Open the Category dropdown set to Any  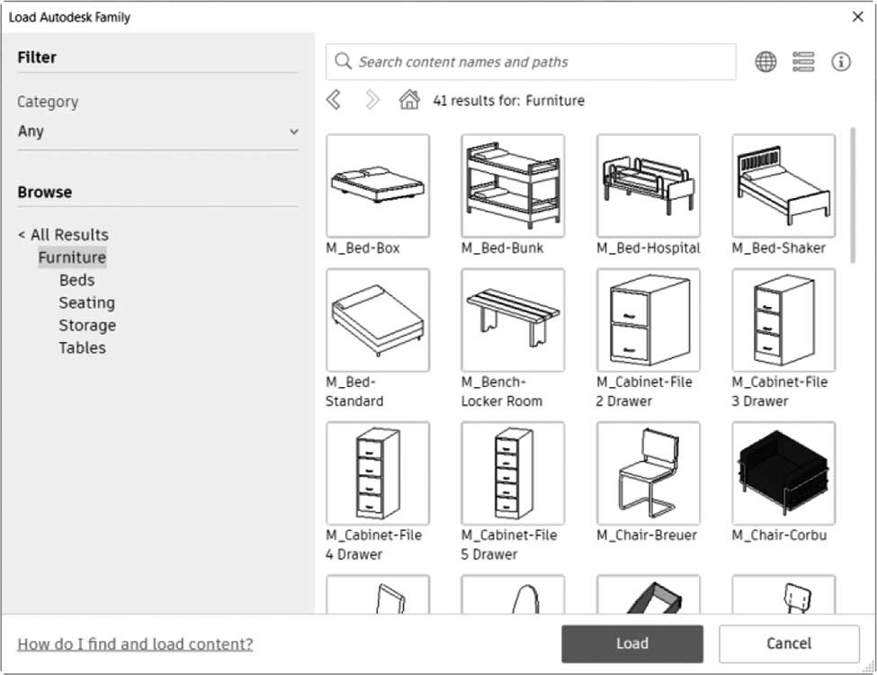click(158, 131)
